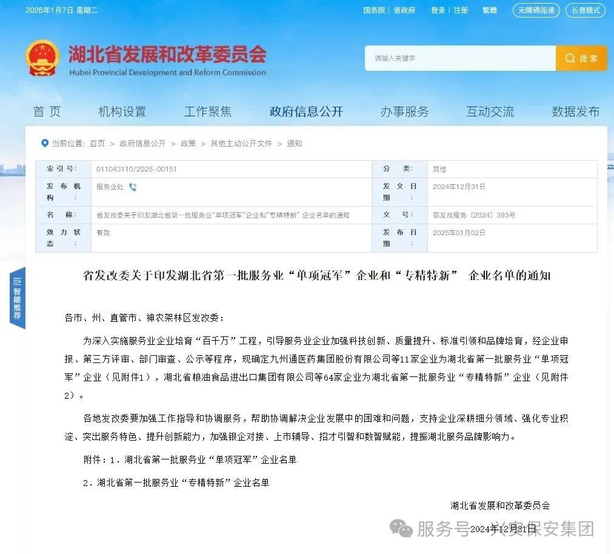Click the signature 湖北省发展和改革委员会 below article
The width and height of the screenshot is (614, 554).
[x=500, y=506]
